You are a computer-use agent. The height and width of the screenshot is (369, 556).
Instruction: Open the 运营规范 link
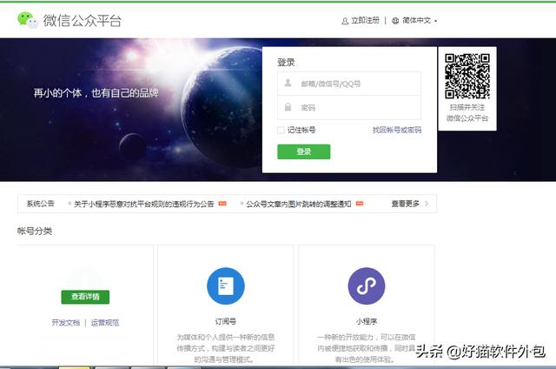[x=105, y=323]
